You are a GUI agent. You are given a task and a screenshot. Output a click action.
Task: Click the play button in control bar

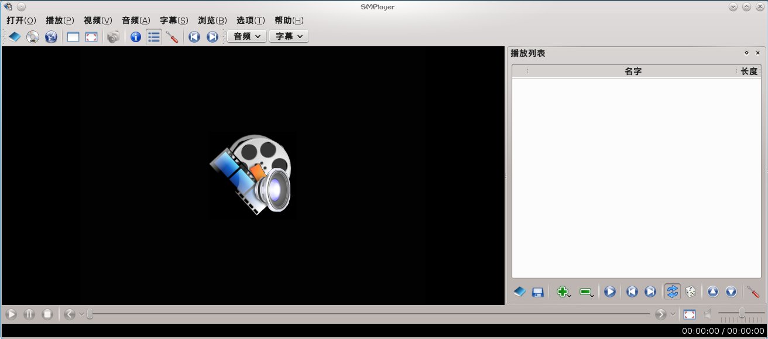tap(11, 314)
